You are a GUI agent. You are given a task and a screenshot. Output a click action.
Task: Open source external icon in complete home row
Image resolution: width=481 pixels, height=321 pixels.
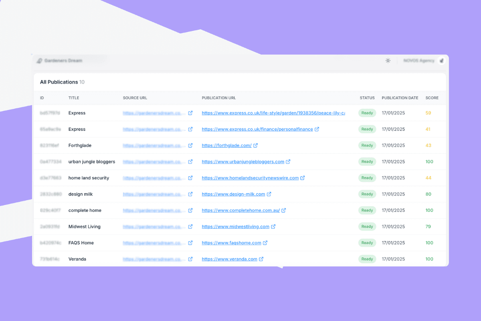coord(190,210)
